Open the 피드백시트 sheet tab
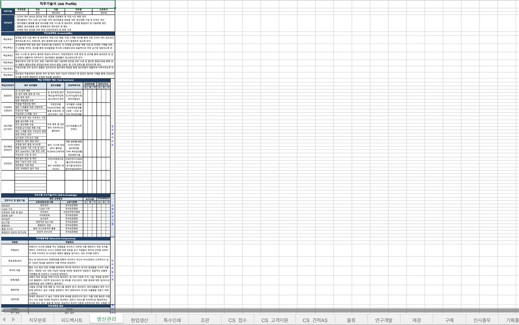The width and height of the screenshot is (519, 325). coord(71,320)
